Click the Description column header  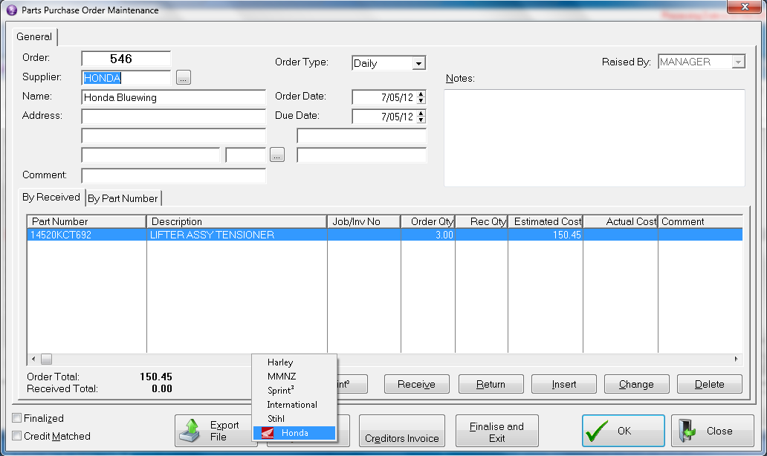[x=237, y=221]
